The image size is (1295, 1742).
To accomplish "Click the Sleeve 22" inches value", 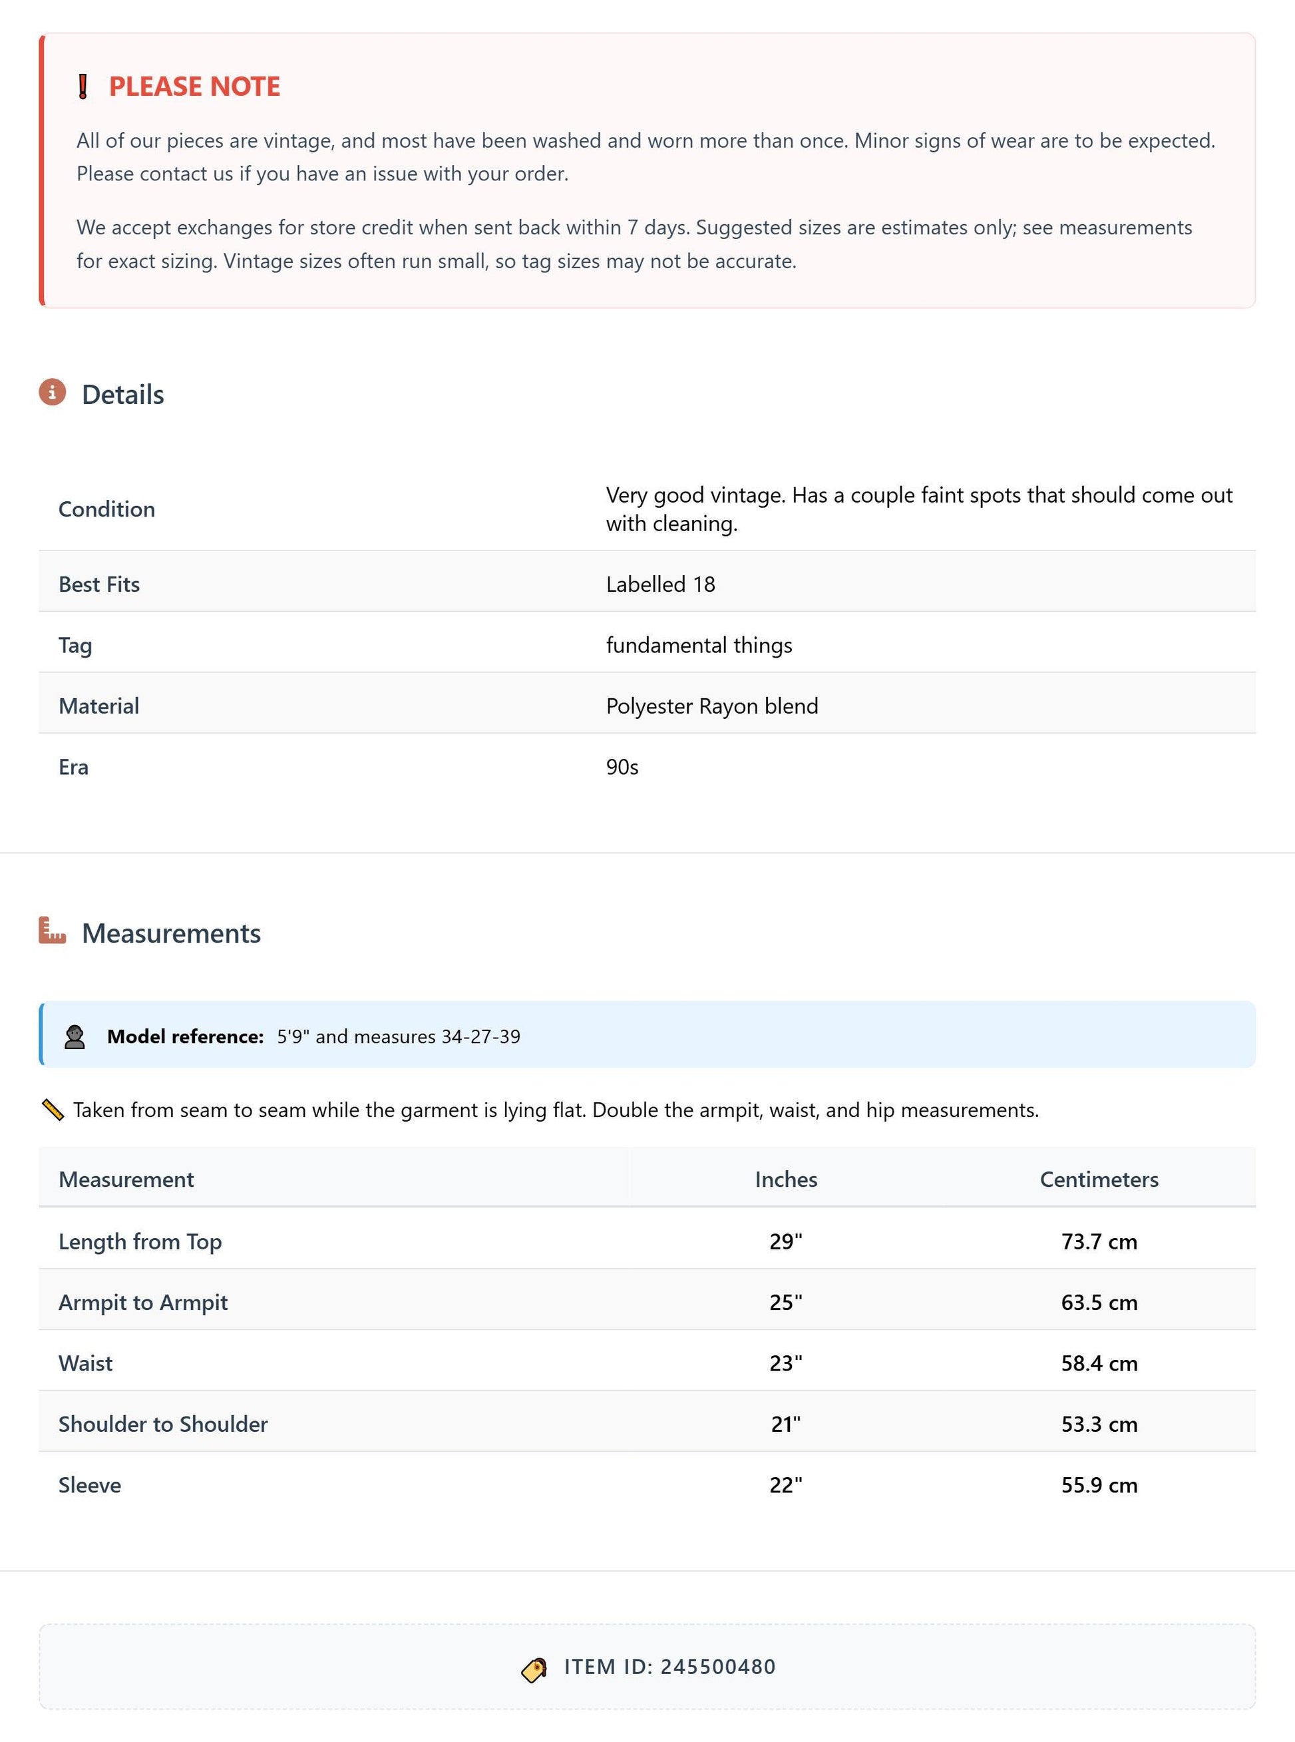I will coord(787,1485).
